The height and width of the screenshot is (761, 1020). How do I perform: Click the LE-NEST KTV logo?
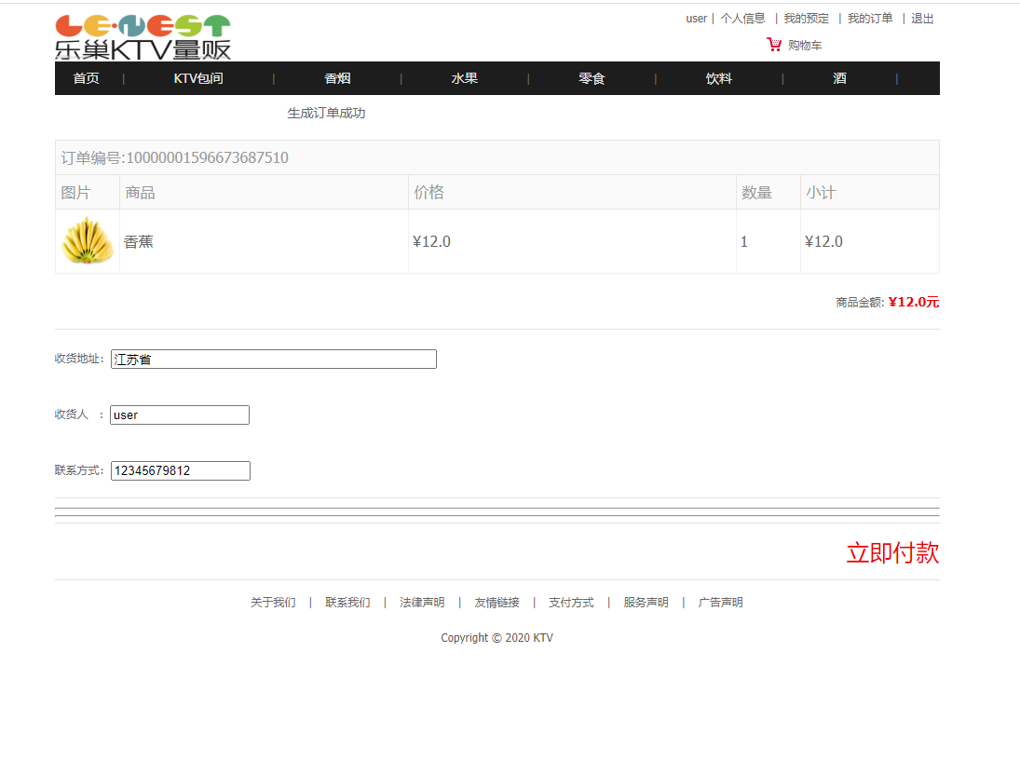coord(143,37)
